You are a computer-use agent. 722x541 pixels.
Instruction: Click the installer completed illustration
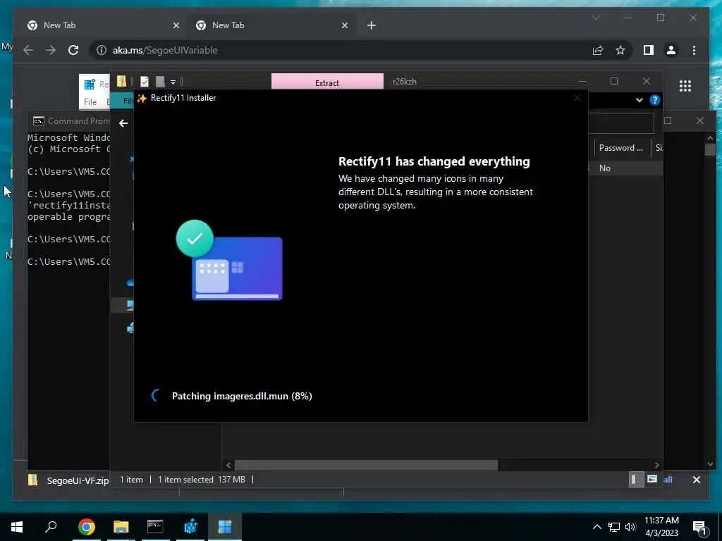click(x=229, y=261)
